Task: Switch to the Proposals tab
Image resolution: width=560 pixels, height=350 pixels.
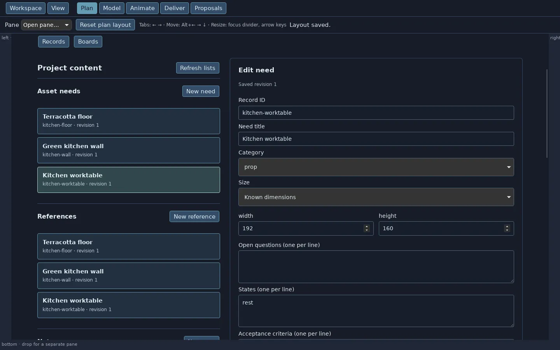Action: coord(208,8)
